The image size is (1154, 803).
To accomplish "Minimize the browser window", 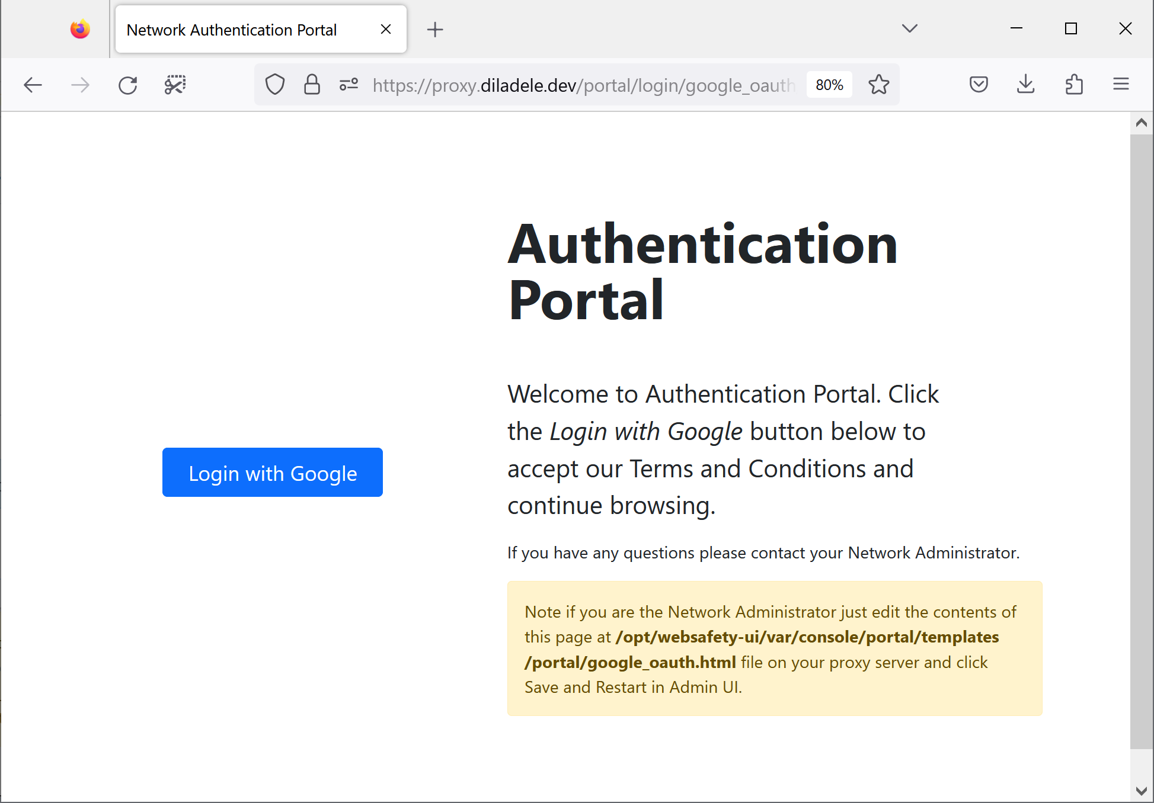I will 1016,28.
